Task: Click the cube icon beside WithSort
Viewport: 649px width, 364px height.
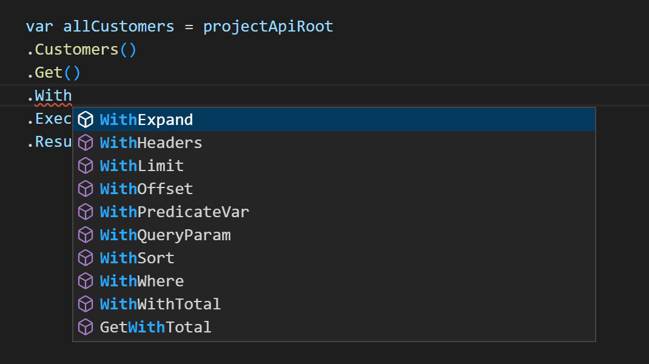Action: (86, 258)
